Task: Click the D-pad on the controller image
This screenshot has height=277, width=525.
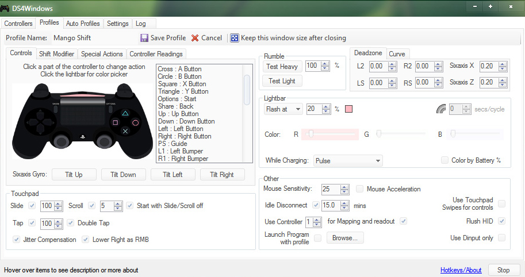Action: [x=40, y=122]
